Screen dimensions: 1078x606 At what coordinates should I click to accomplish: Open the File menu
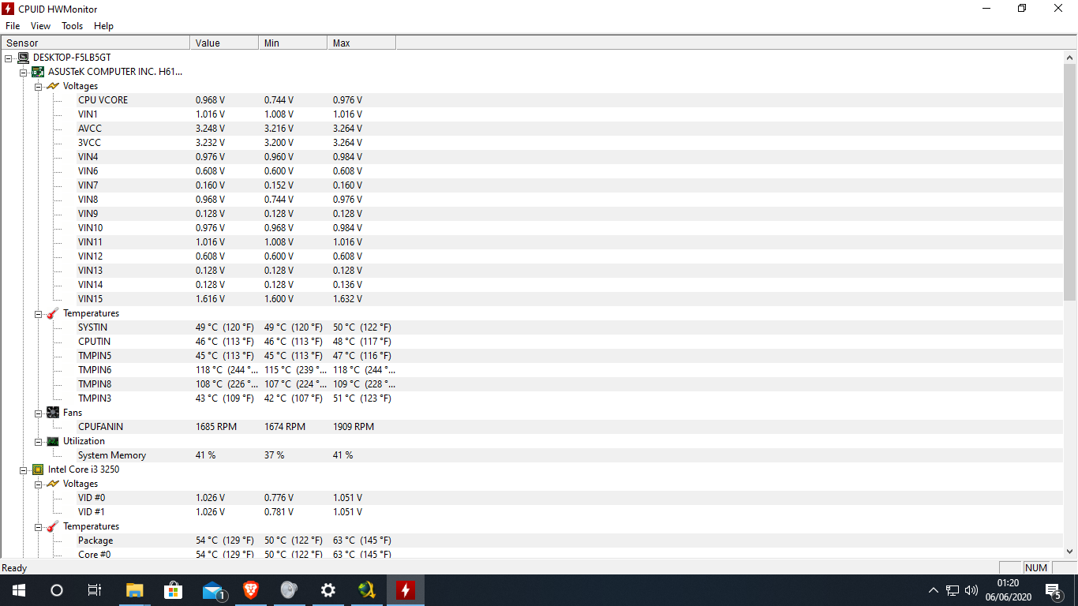(13, 26)
